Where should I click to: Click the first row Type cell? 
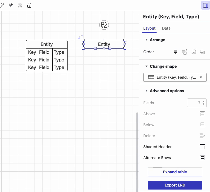click(59, 52)
